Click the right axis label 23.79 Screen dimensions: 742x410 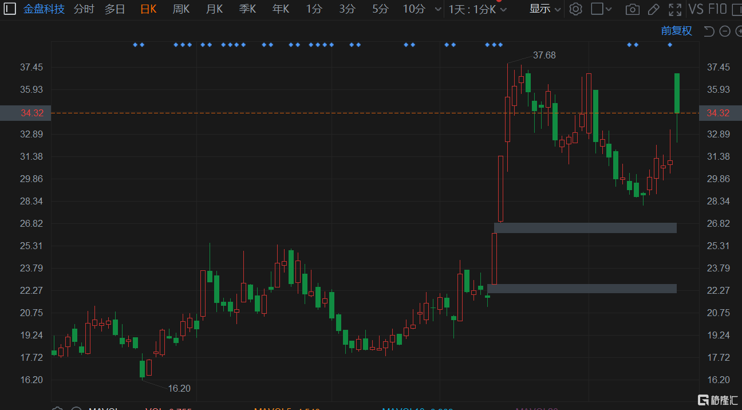coord(719,268)
